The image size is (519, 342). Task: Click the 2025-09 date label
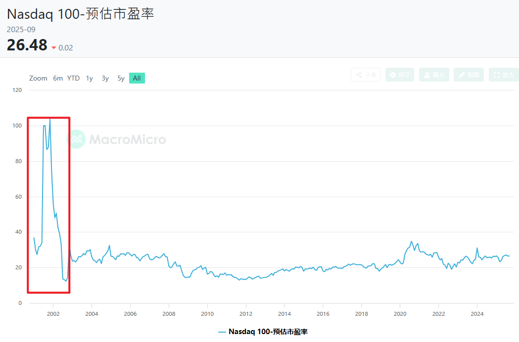click(21, 30)
